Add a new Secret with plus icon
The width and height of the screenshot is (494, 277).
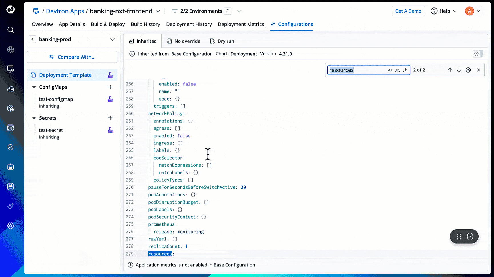(x=110, y=118)
